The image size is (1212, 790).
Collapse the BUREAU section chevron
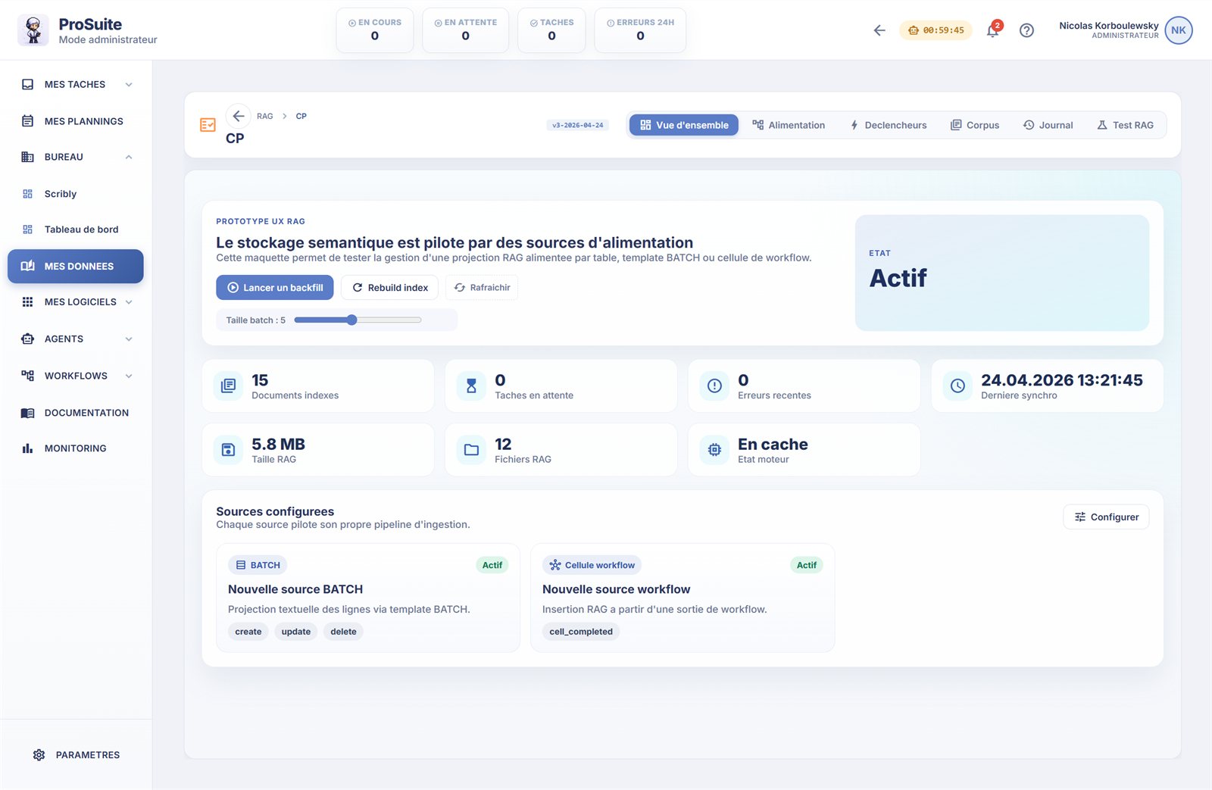(x=129, y=157)
